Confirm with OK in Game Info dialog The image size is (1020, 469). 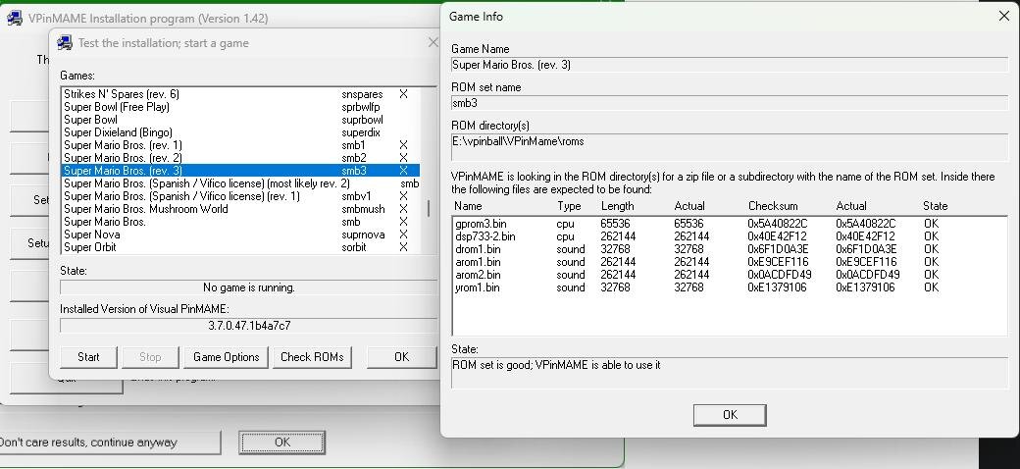pos(729,415)
